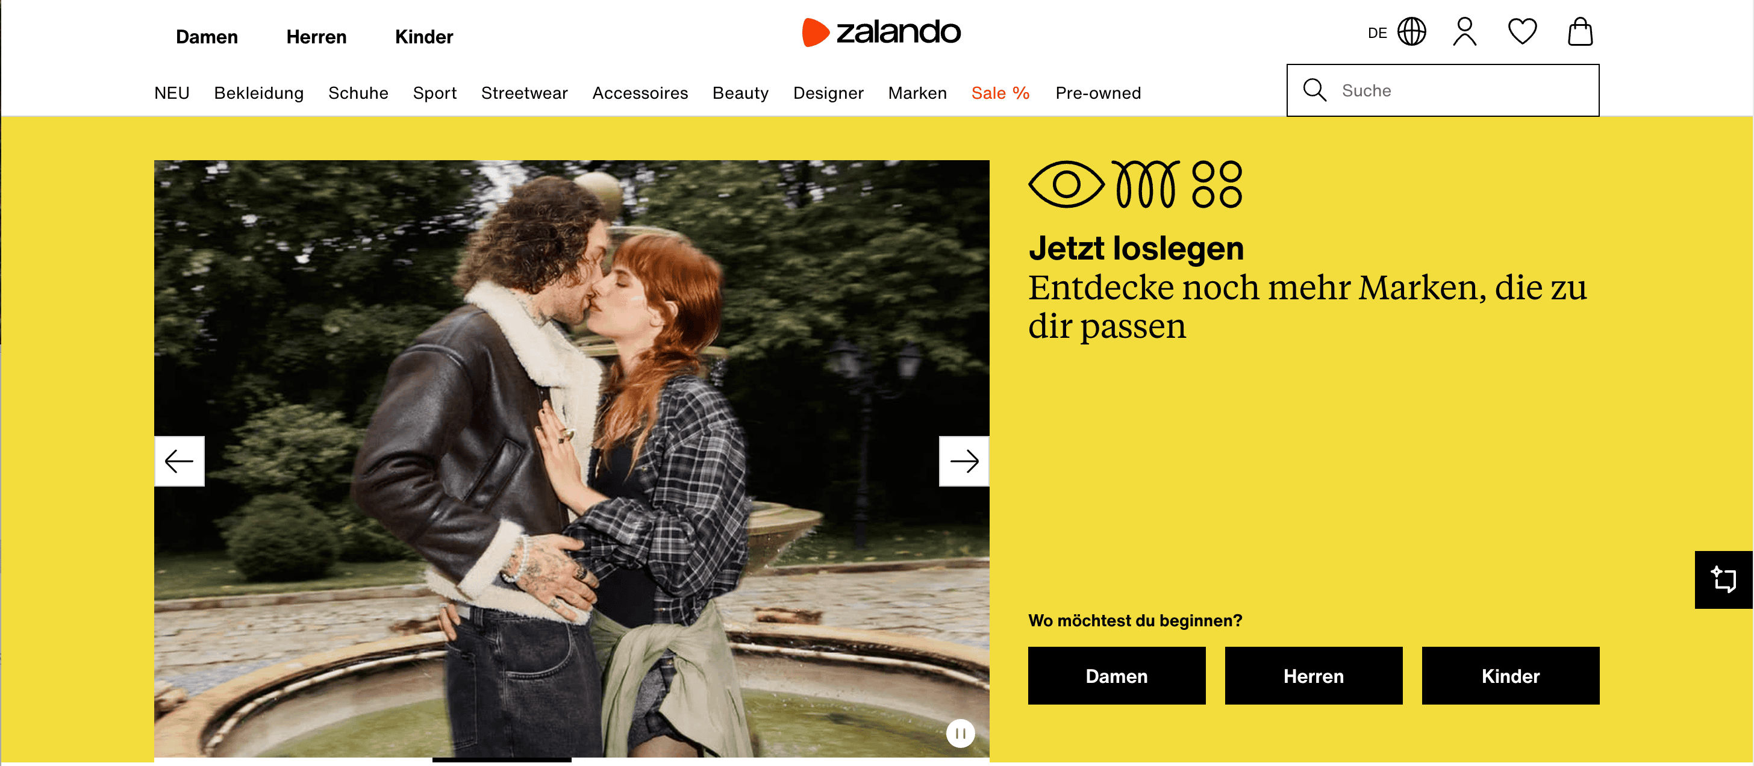
Task: Click the globe language icon
Action: (1411, 32)
